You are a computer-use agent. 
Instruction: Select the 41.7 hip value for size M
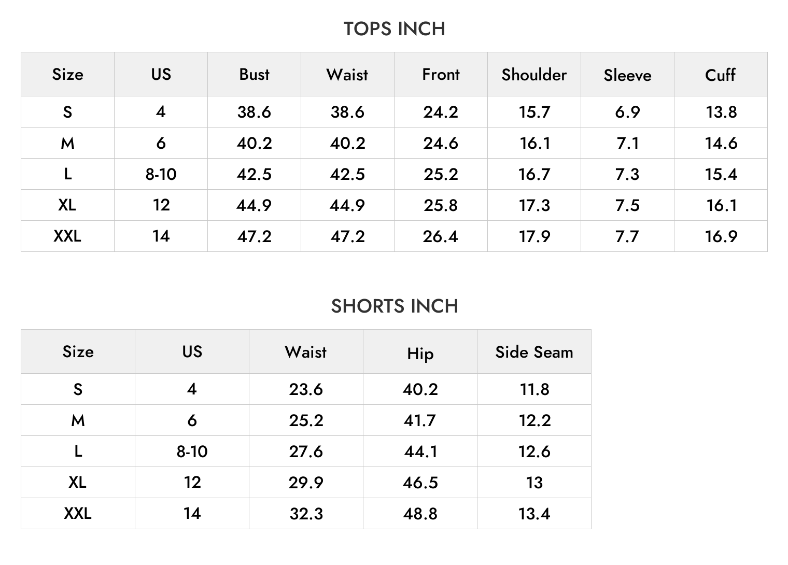tap(420, 420)
